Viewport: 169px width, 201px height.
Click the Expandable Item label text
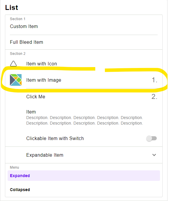coord(45,155)
